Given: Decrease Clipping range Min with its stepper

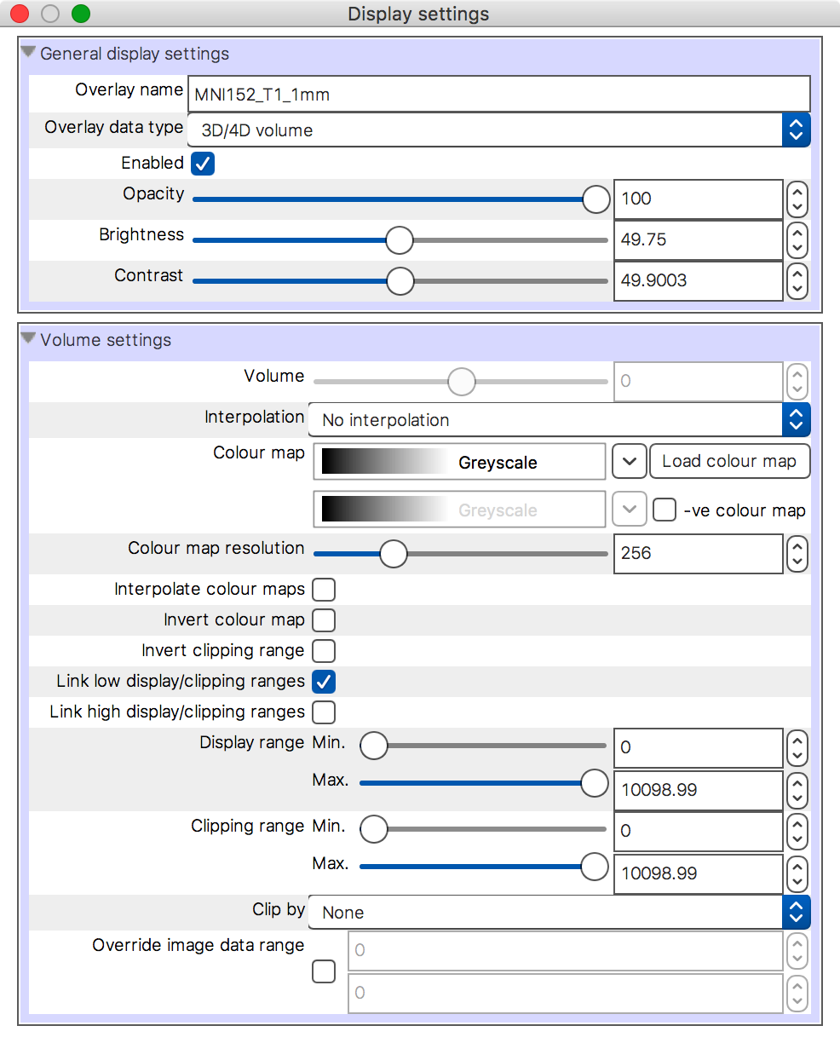Looking at the screenshot, I should [x=797, y=838].
